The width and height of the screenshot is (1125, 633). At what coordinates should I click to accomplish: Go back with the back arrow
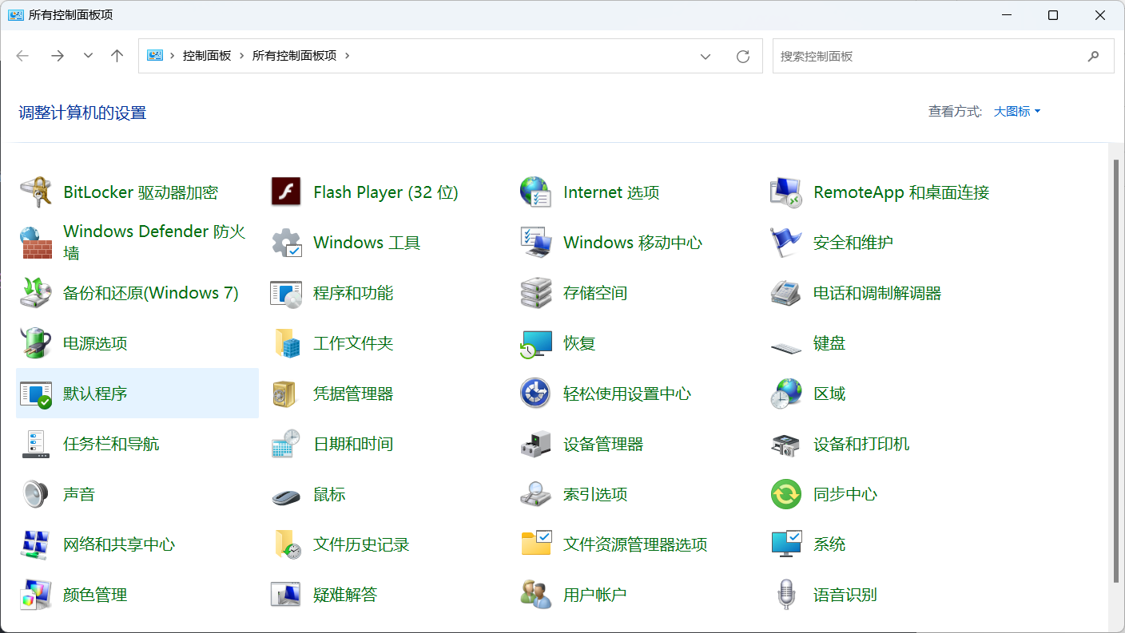pyautogui.click(x=22, y=56)
